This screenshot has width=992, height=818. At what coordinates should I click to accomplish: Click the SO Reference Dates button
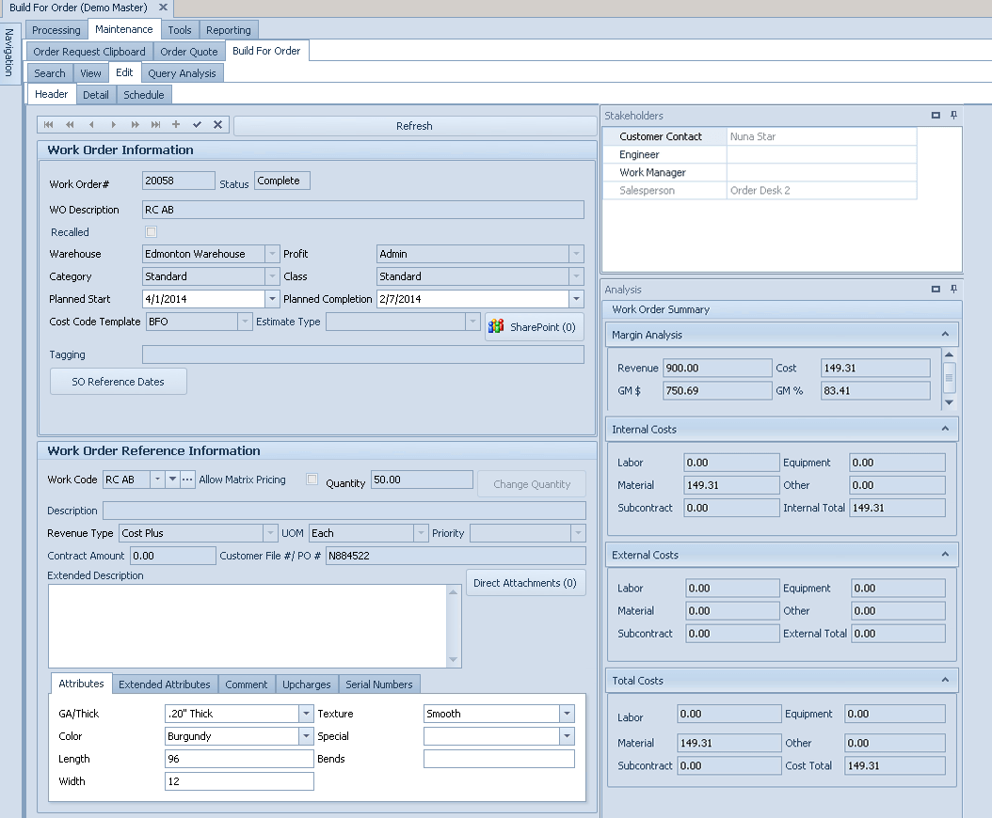118,381
